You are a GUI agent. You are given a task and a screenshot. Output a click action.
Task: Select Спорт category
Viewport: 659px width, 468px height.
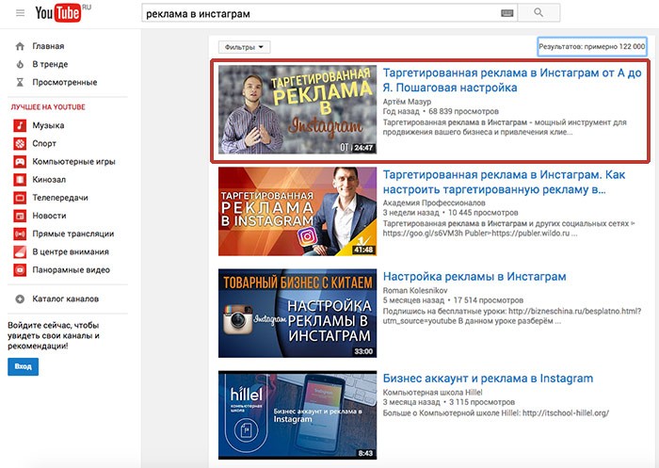pos(44,143)
